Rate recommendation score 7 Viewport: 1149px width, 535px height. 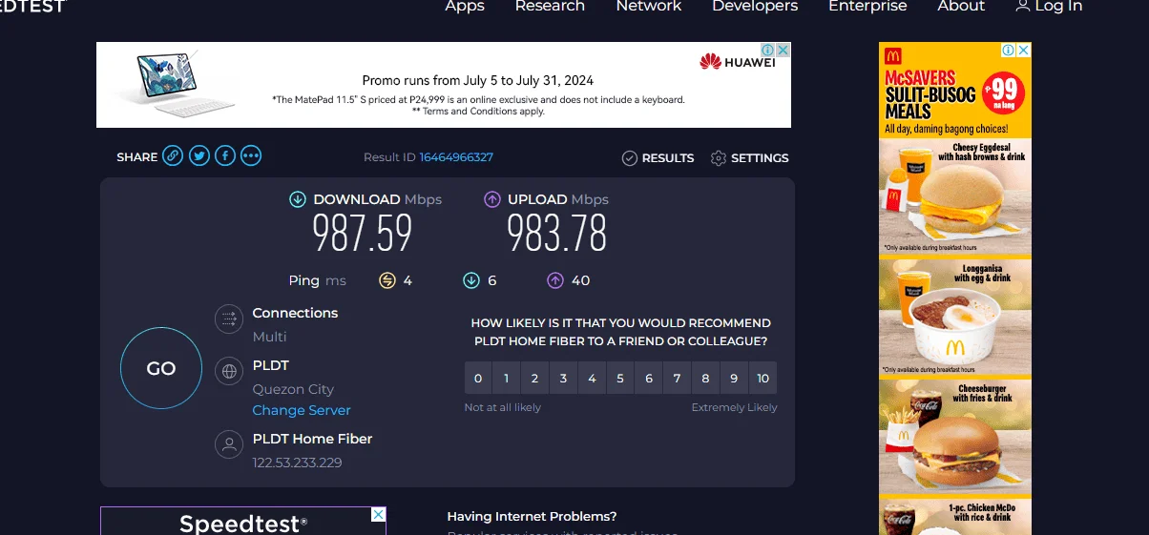click(x=677, y=379)
